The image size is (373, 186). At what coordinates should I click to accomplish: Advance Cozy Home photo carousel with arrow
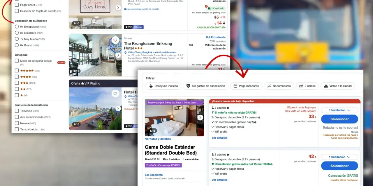click(x=118, y=8)
